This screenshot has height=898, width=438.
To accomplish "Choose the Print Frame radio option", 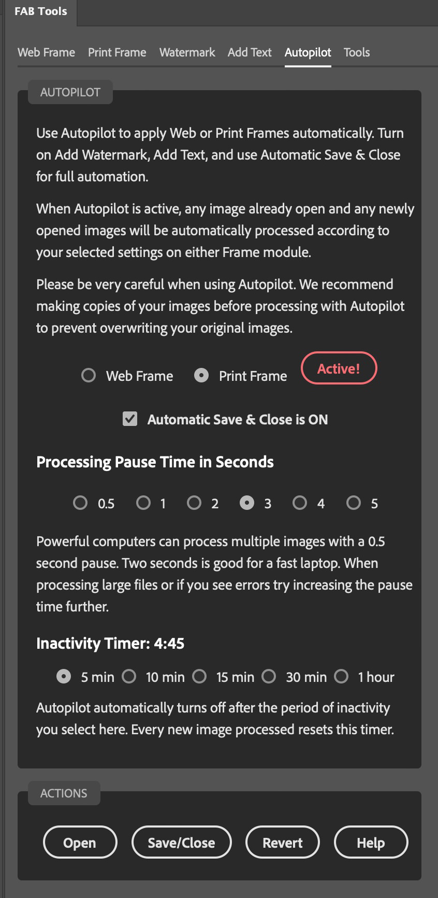I will [201, 375].
